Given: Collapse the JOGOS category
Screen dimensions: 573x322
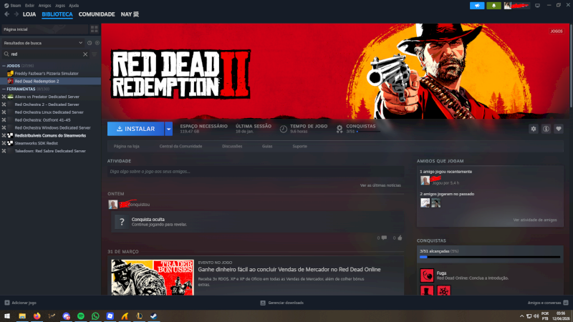Looking at the screenshot, I should (4, 66).
